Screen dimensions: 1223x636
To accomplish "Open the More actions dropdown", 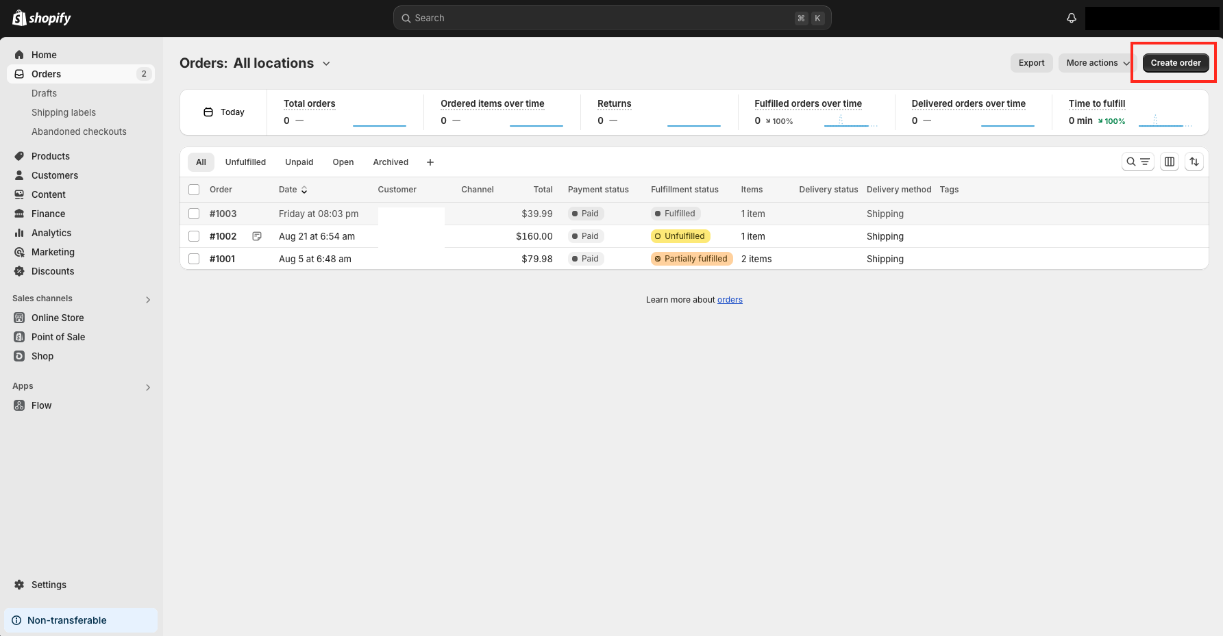I will click(1098, 63).
